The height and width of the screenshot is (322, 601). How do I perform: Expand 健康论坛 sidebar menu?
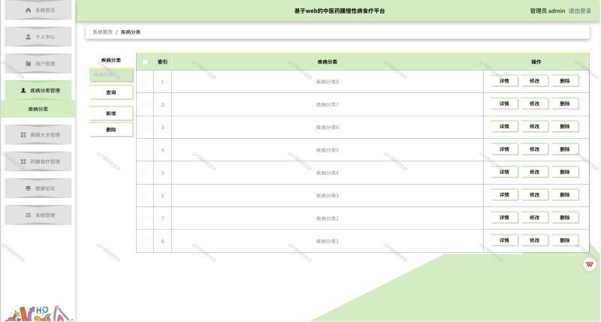(x=38, y=188)
